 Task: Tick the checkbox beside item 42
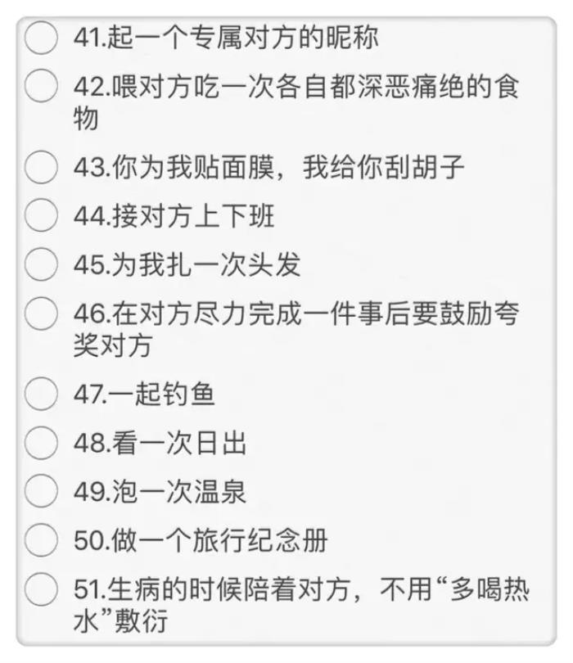41,86
